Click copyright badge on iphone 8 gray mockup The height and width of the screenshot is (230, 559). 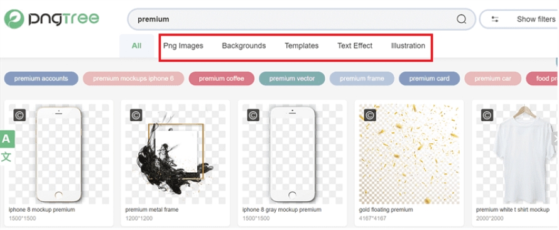(x=253, y=115)
